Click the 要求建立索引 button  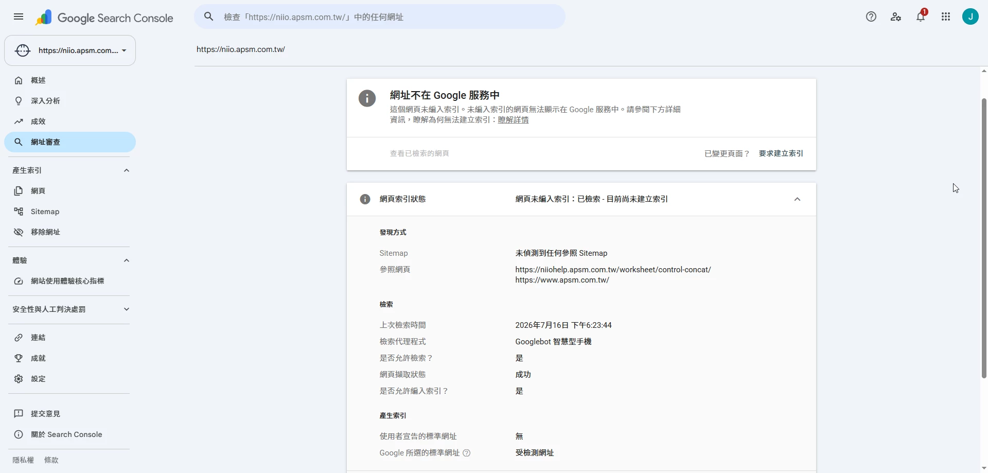(781, 153)
